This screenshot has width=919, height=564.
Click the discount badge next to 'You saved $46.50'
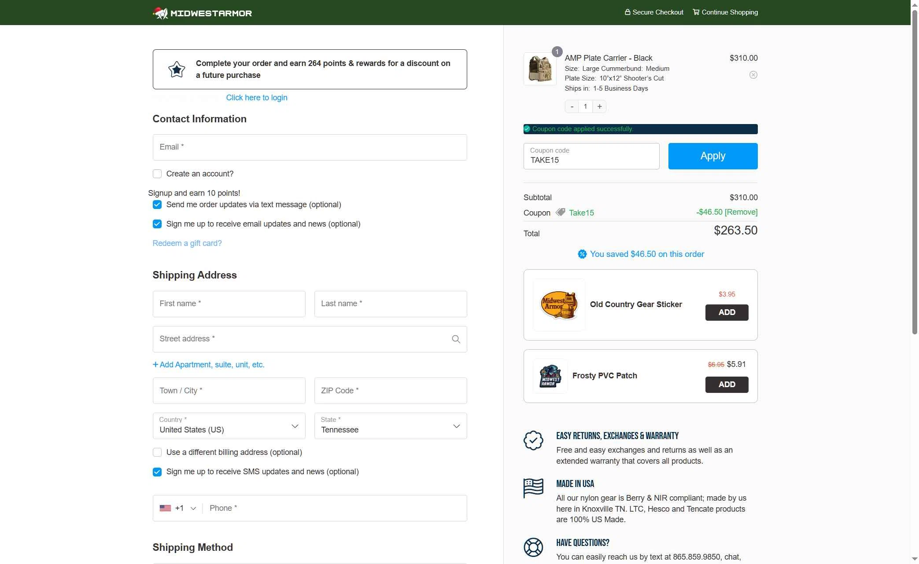click(582, 254)
